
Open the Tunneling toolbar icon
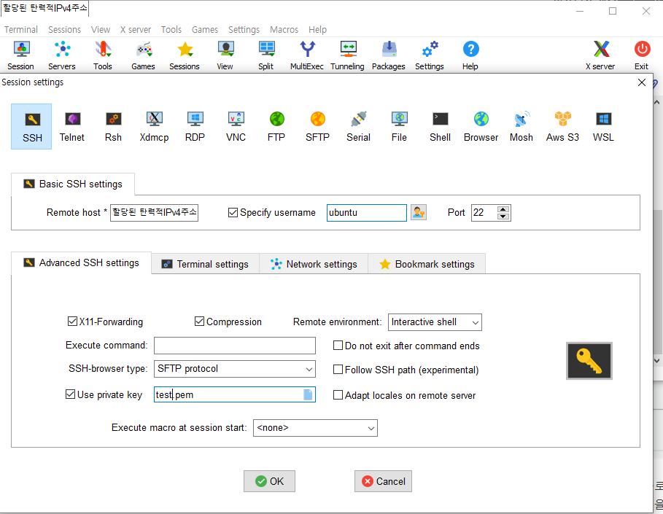348,55
